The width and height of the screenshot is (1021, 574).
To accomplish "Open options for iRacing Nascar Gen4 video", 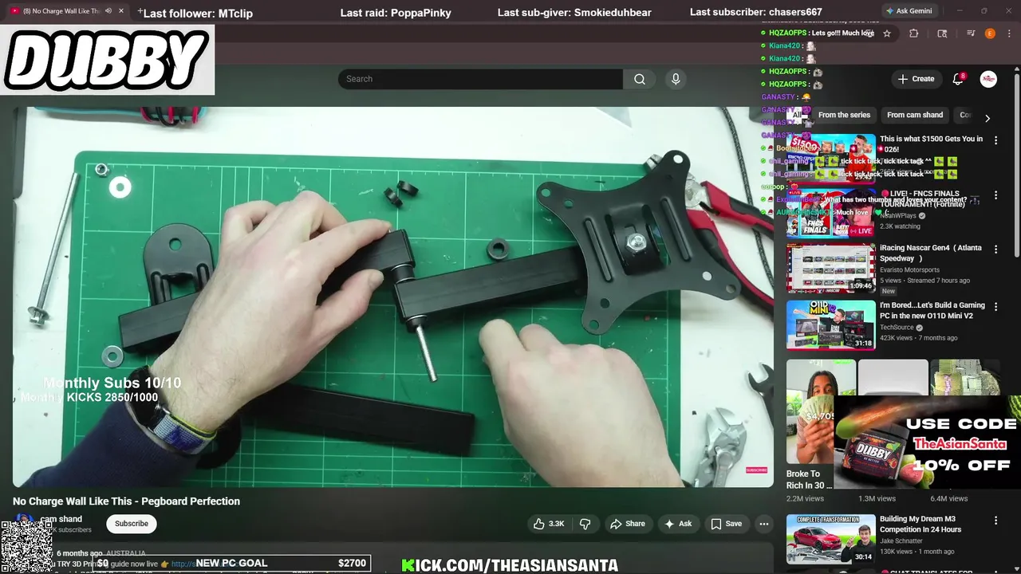I will (995, 250).
